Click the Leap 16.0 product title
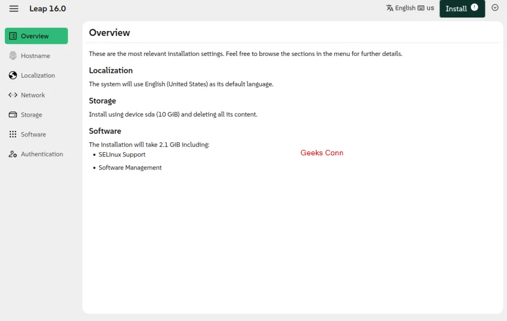The height and width of the screenshot is (321, 507). [x=47, y=9]
